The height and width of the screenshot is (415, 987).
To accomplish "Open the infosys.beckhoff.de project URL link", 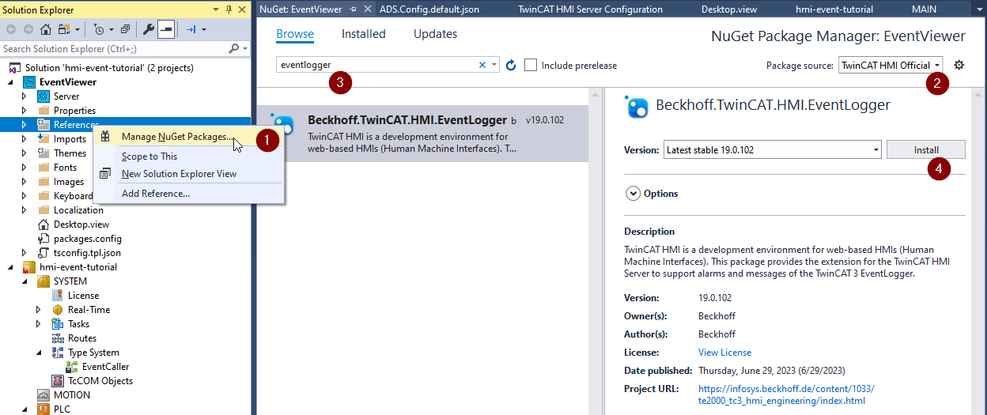I will 787,395.
